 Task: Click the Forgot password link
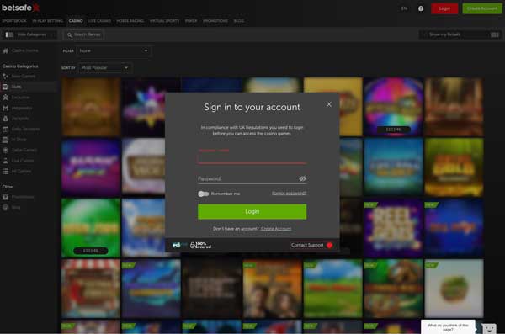289,194
